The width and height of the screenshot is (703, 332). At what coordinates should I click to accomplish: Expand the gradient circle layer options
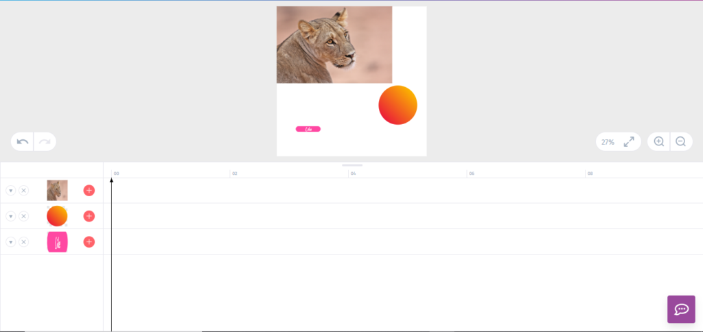click(11, 216)
